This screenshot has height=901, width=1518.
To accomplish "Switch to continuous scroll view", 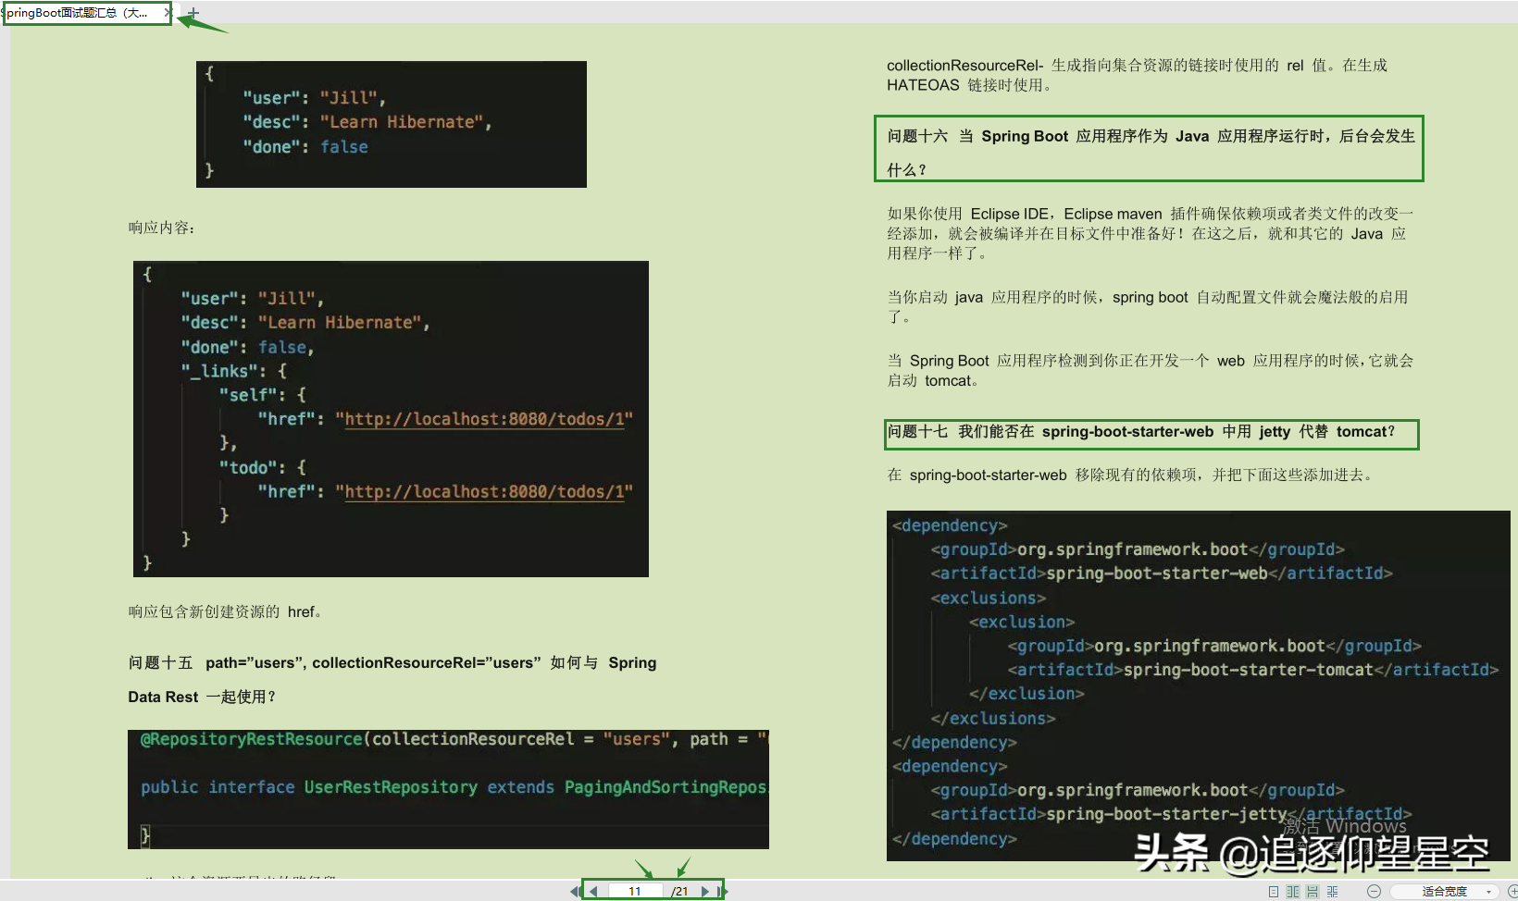I will coord(1313,892).
